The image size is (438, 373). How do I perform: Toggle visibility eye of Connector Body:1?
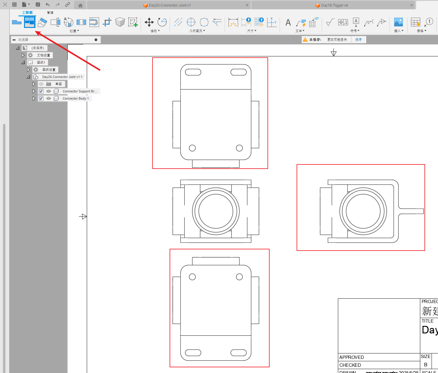pyautogui.click(x=49, y=98)
